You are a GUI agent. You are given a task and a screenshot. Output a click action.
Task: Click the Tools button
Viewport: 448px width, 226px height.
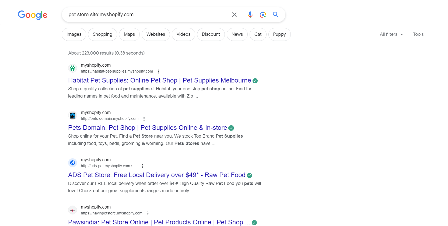click(x=418, y=34)
